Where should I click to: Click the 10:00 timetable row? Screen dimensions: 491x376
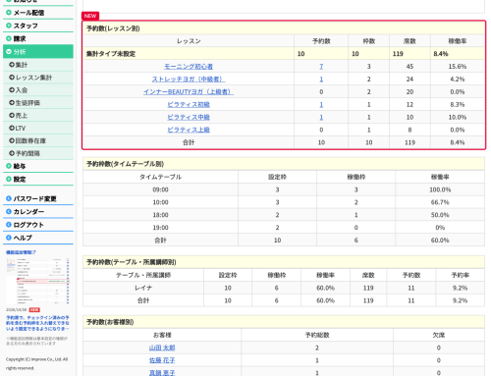click(284, 202)
